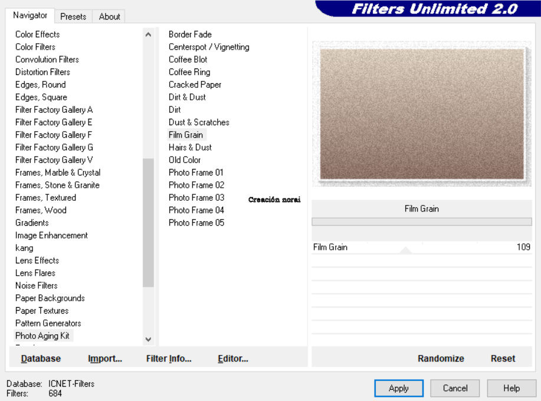Choose Image Enhancement category

click(51, 235)
